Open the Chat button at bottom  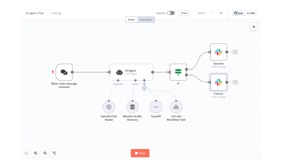click(140, 153)
